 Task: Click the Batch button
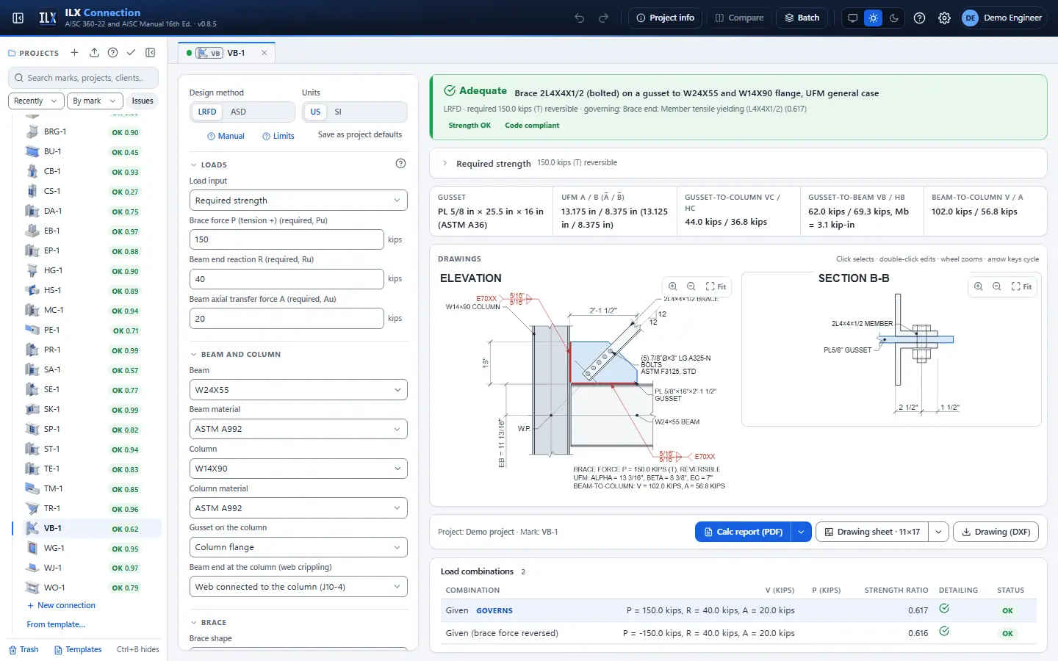tap(802, 18)
